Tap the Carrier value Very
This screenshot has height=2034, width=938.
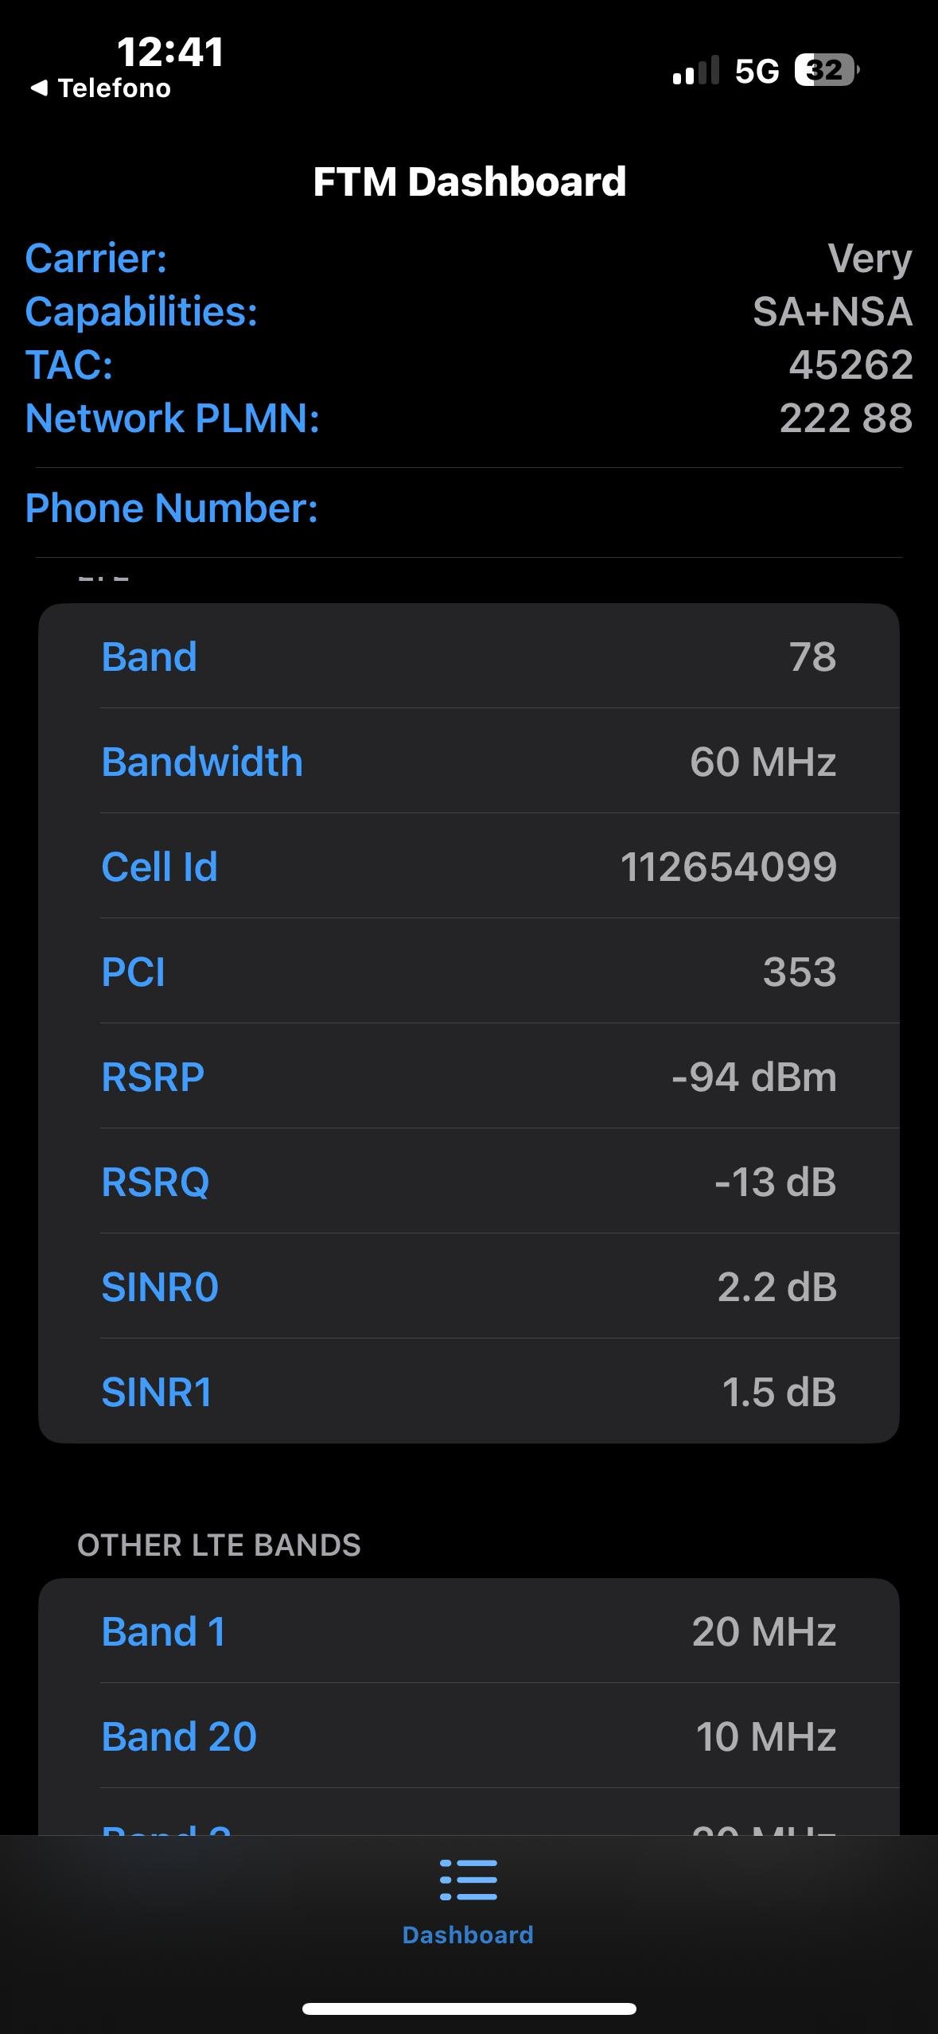(x=869, y=259)
